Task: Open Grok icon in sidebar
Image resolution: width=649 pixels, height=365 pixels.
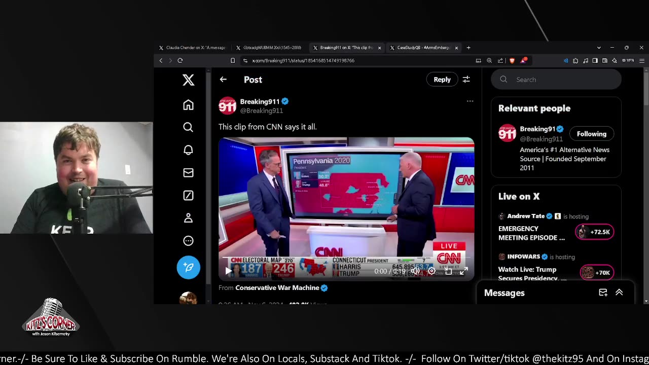Action: click(x=188, y=196)
